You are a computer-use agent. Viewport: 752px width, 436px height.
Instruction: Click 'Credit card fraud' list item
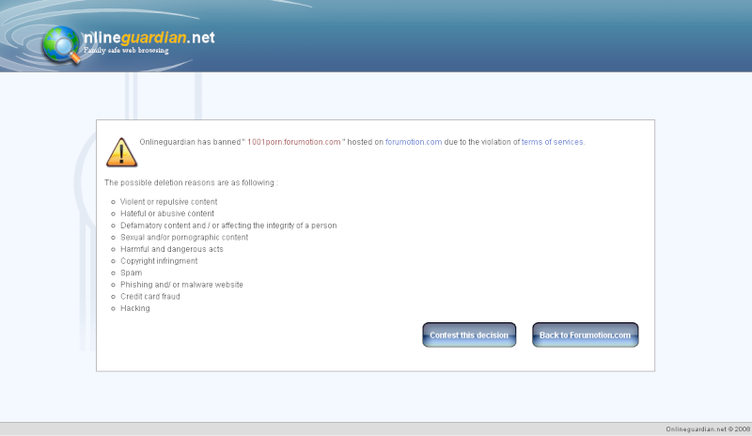(x=150, y=296)
